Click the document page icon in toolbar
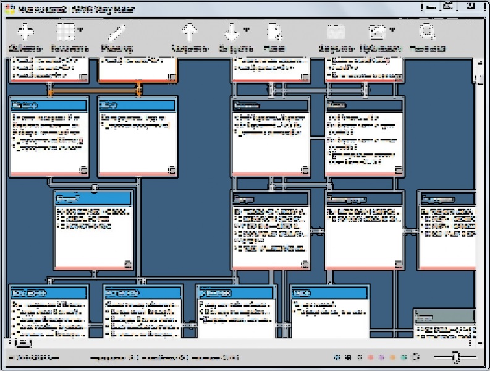The width and height of the screenshot is (490, 371). pos(274,32)
